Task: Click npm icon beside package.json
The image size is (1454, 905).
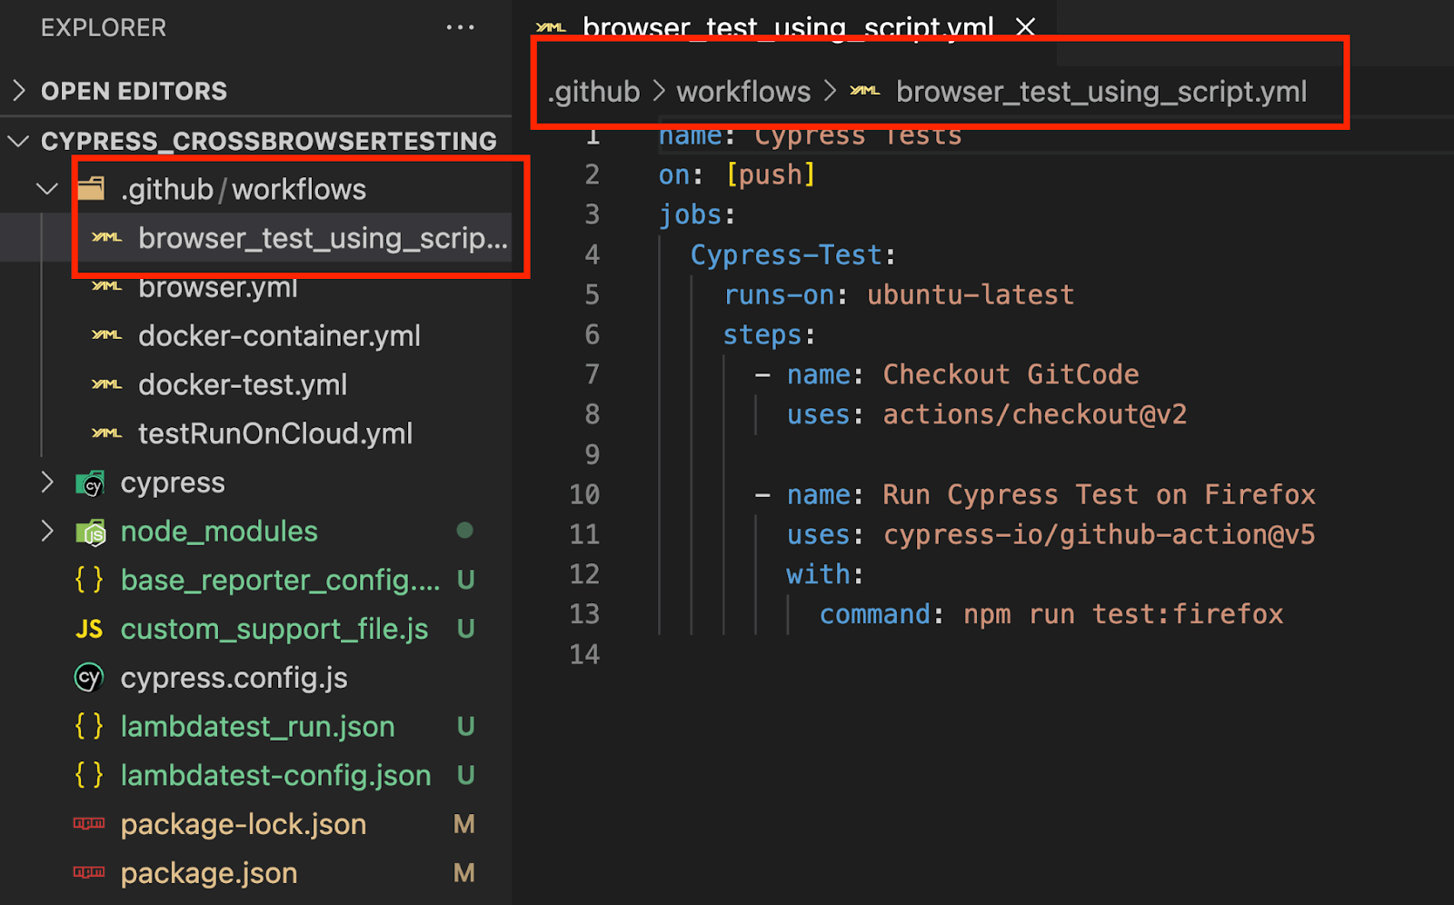Action: pos(89,872)
